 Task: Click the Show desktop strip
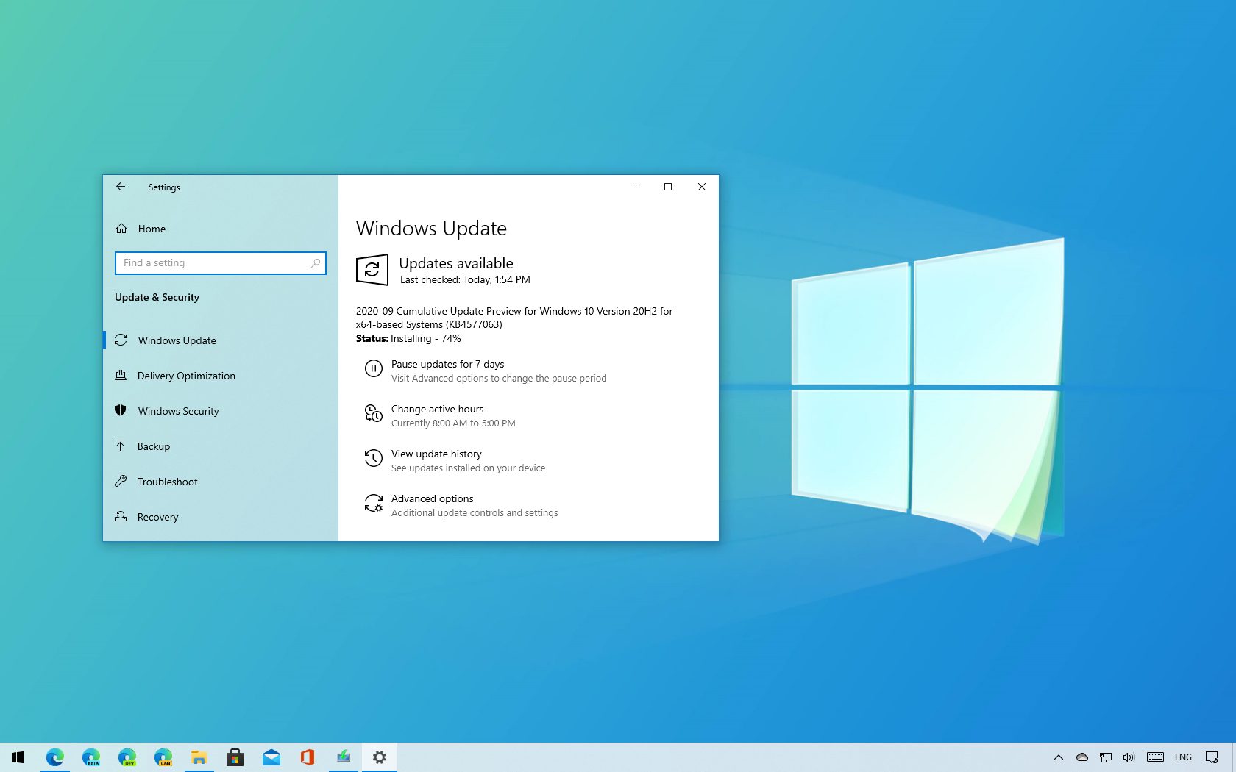[1234, 757]
